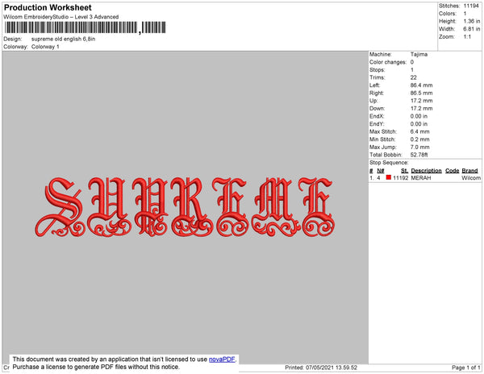Image resolution: width=484 pixels, height=374 pixels.
Task: Select the stitch count 11192 in stop row
Action: (400, 178)
